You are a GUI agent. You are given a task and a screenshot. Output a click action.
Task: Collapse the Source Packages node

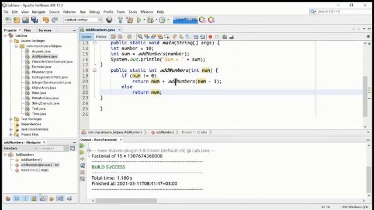tap(11, 41)
